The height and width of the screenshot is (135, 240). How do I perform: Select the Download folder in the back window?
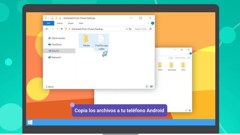pyautogui.click(x=172, y=67)
